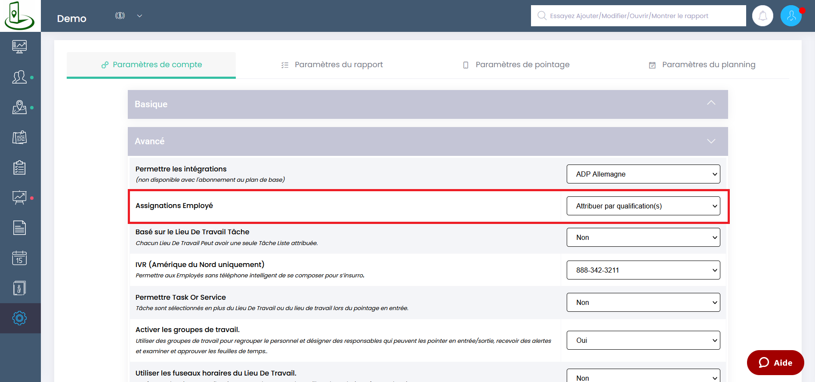The height and width of the screenshot is (382, 815).
Task: Open the employees icon in sidebar
Action: pyautogui.click(x=19, y=77)
